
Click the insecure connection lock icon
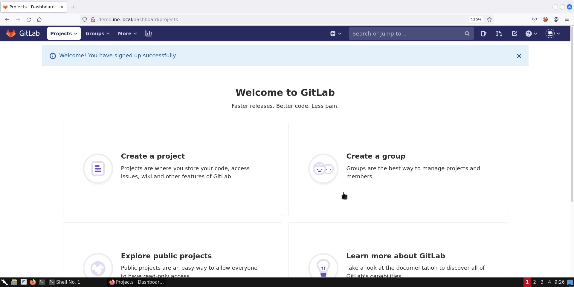[x=93, y=19]
